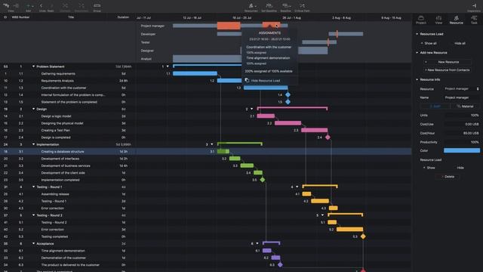Click the Show toolbar icon
Viewport: 483px width, 272px height.
(x=97, y=5)
